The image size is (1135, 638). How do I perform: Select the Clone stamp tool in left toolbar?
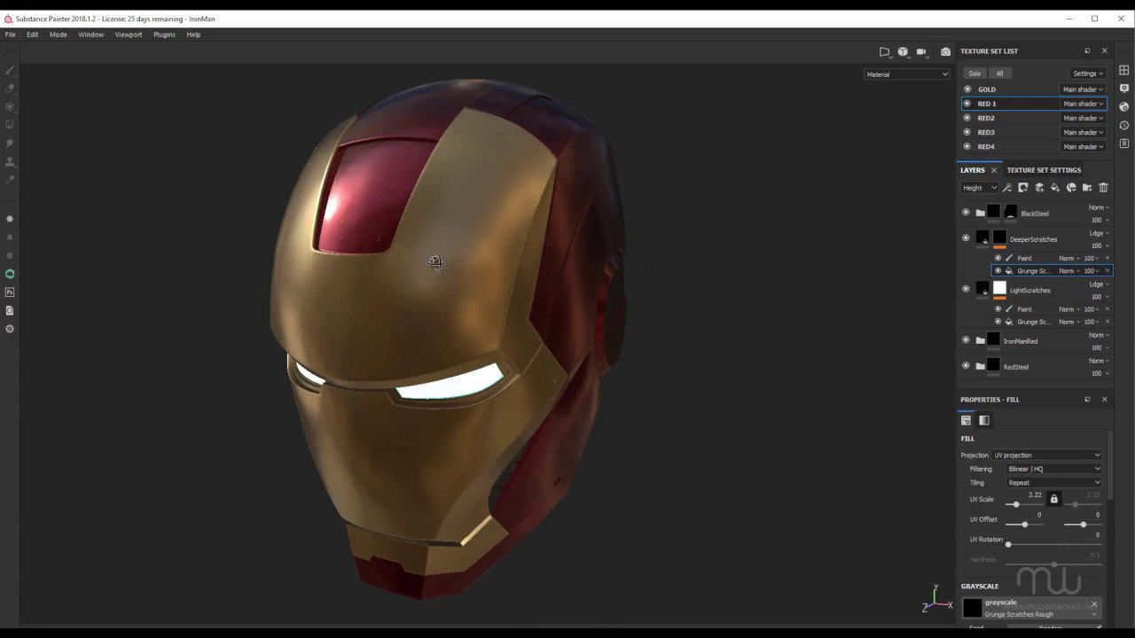pyautogui.click(x=10, y=161)
